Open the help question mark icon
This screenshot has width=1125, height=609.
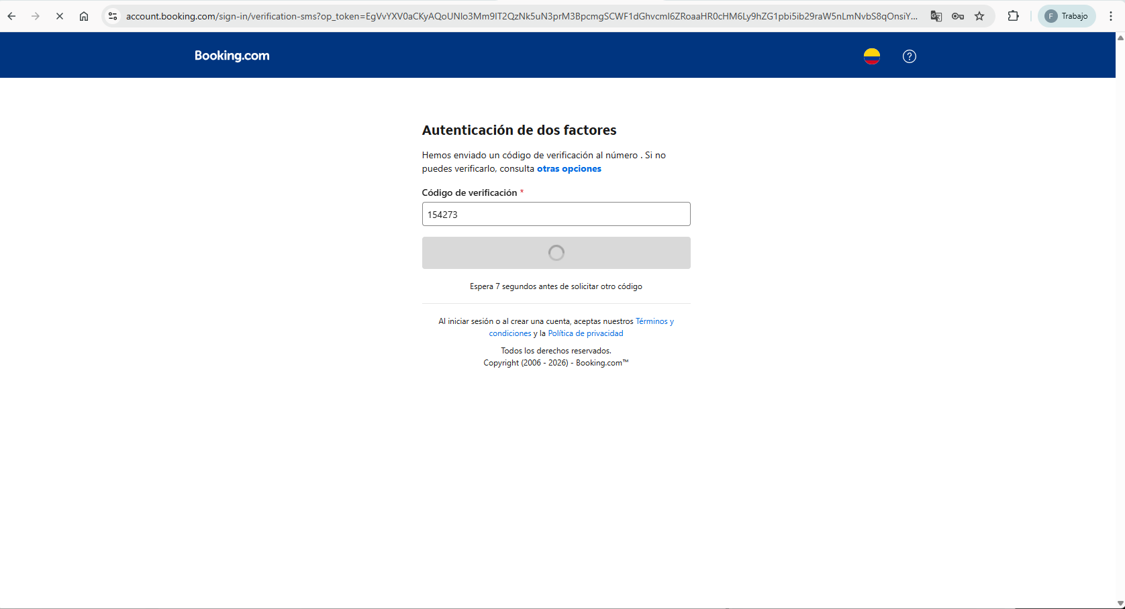click(910, 56)
